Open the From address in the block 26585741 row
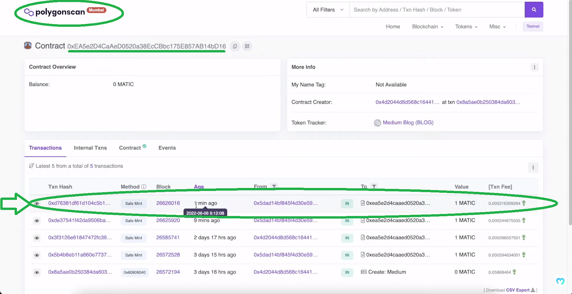 (286, 237)
